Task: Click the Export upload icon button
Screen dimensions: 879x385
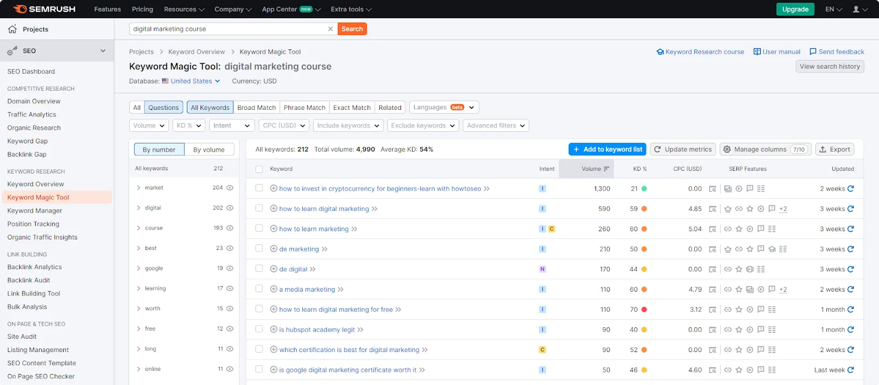Action: pyautogui.click(x=835, y=149)
